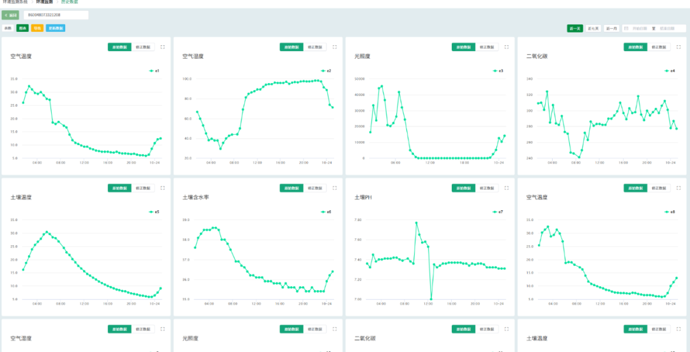Click the 二氧化碳 e4 card title
This screenshot has height=352, width=690.
click(x=537, y=57)
